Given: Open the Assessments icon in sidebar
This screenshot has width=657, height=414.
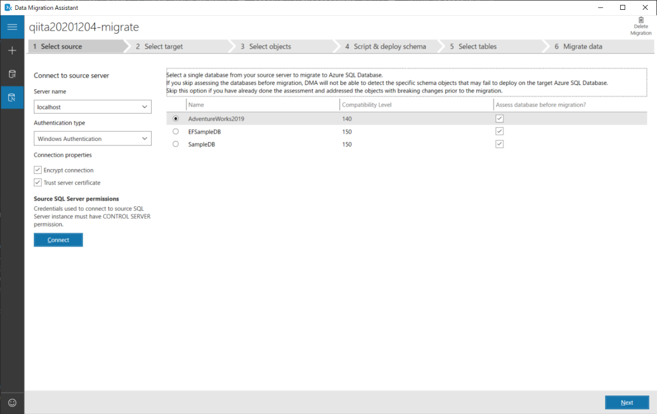Looking at the screenshot, I should pos(12,74).
